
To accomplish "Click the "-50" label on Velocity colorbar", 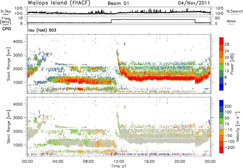I will [x=228, y=136].
